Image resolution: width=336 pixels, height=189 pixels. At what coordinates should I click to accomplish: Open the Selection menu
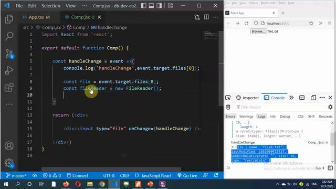(x=51, y=6)
